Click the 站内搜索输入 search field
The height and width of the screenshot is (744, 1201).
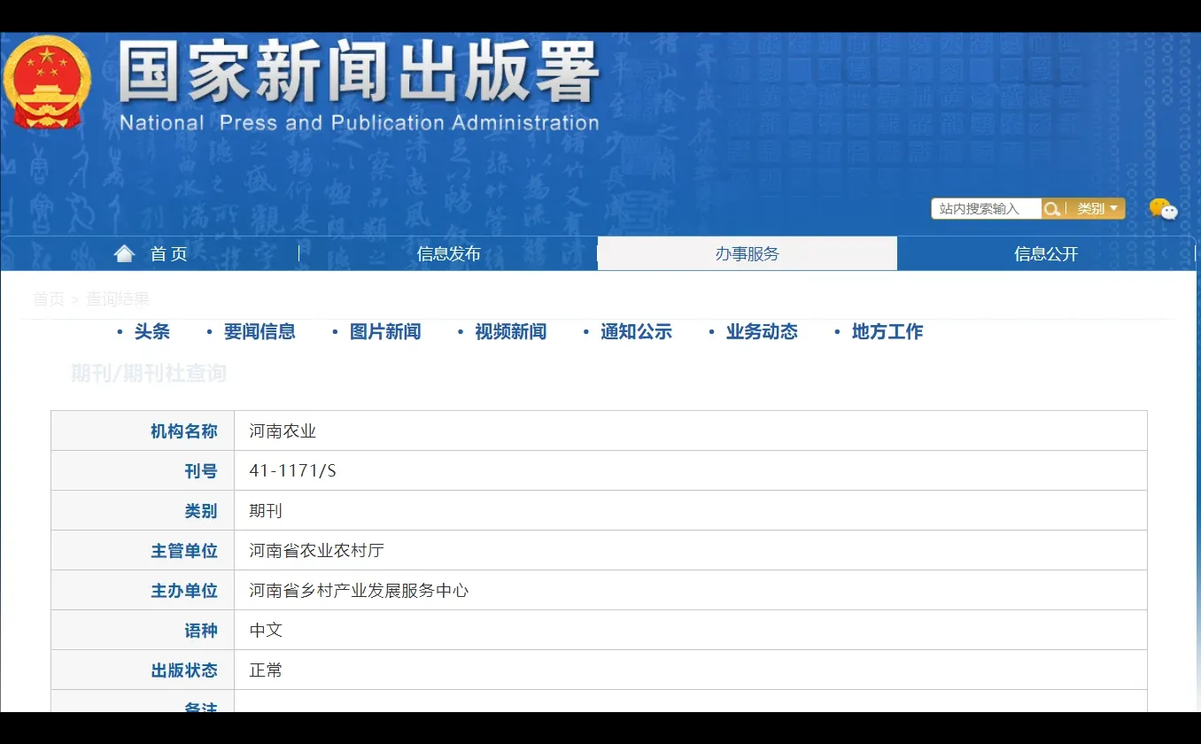click(985, 208)
